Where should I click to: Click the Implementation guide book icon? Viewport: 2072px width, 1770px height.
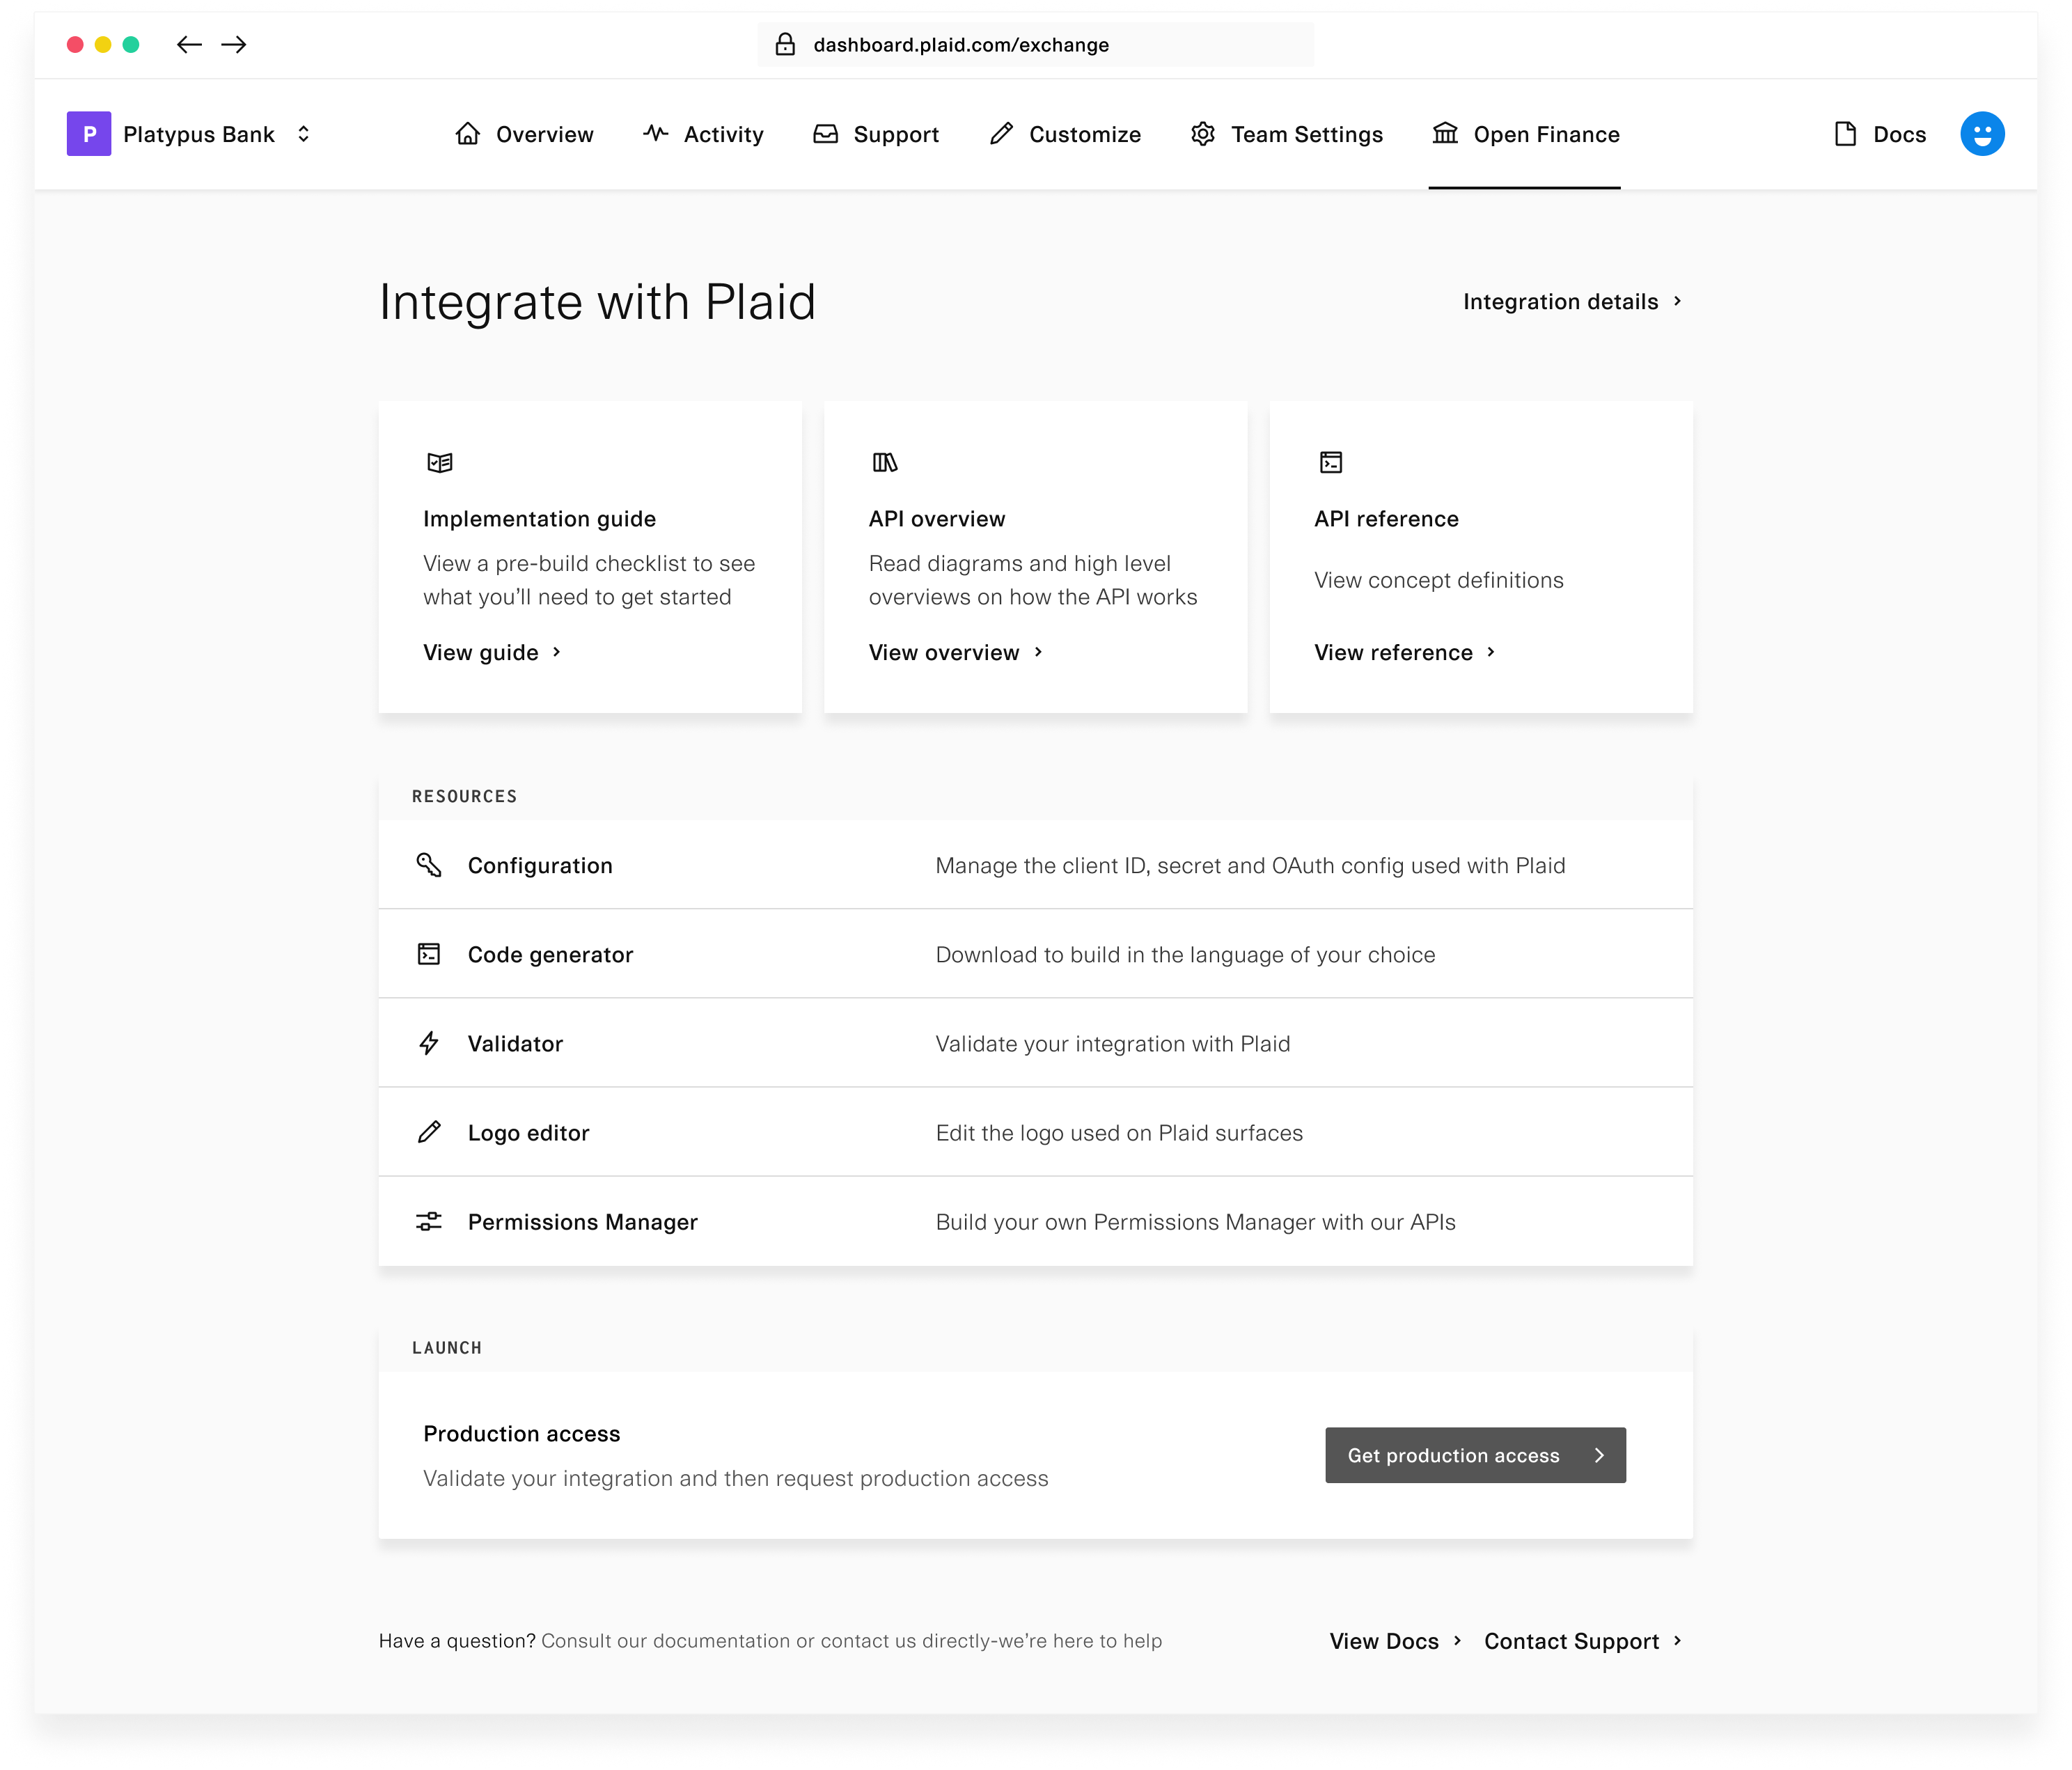[x=440, y=462]
